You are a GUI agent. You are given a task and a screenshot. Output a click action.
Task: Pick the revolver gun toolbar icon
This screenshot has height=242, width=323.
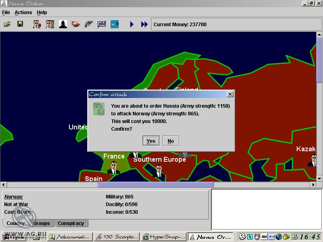coord(89,24)
